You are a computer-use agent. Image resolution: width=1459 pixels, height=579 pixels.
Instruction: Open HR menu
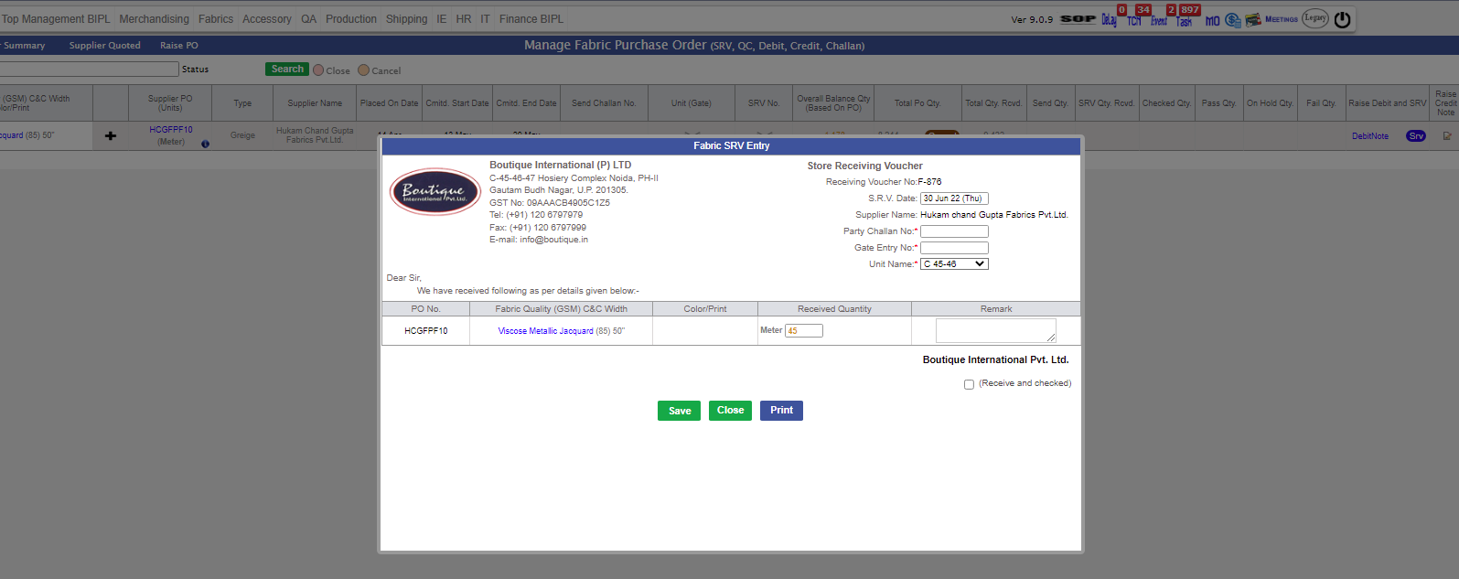[x=464, y=19]
